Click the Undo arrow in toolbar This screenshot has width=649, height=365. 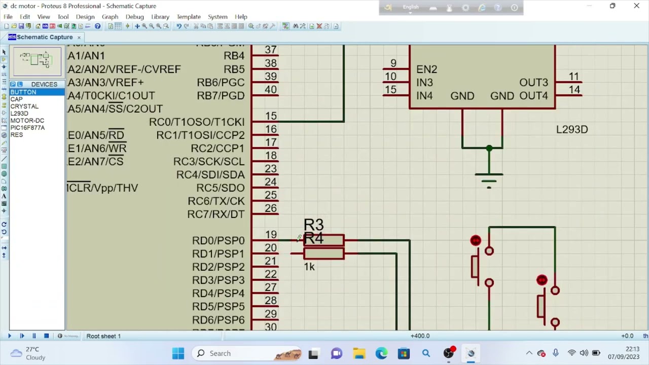coord(179,26)
